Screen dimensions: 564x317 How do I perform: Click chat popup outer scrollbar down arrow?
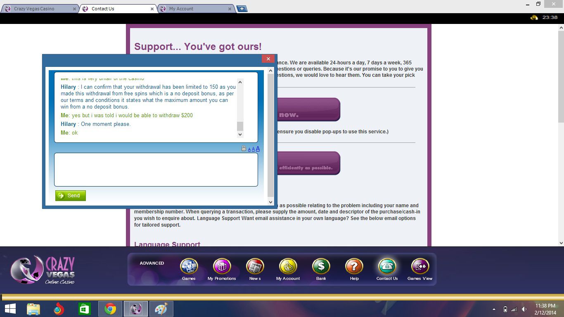(271, 202)
